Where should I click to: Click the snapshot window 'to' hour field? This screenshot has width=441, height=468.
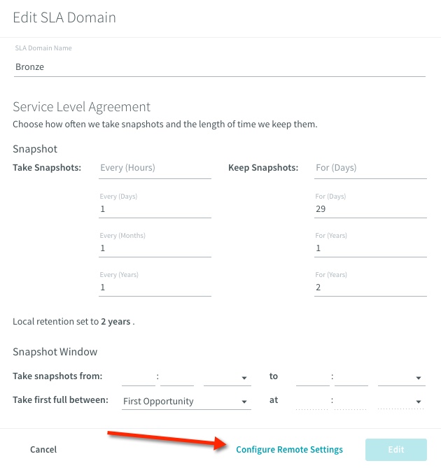[x=313, y=377]
